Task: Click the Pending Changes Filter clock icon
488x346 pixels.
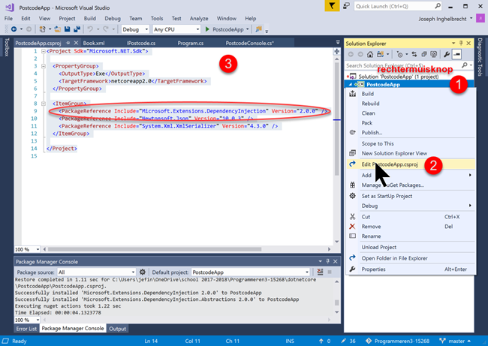Action: 399,55
